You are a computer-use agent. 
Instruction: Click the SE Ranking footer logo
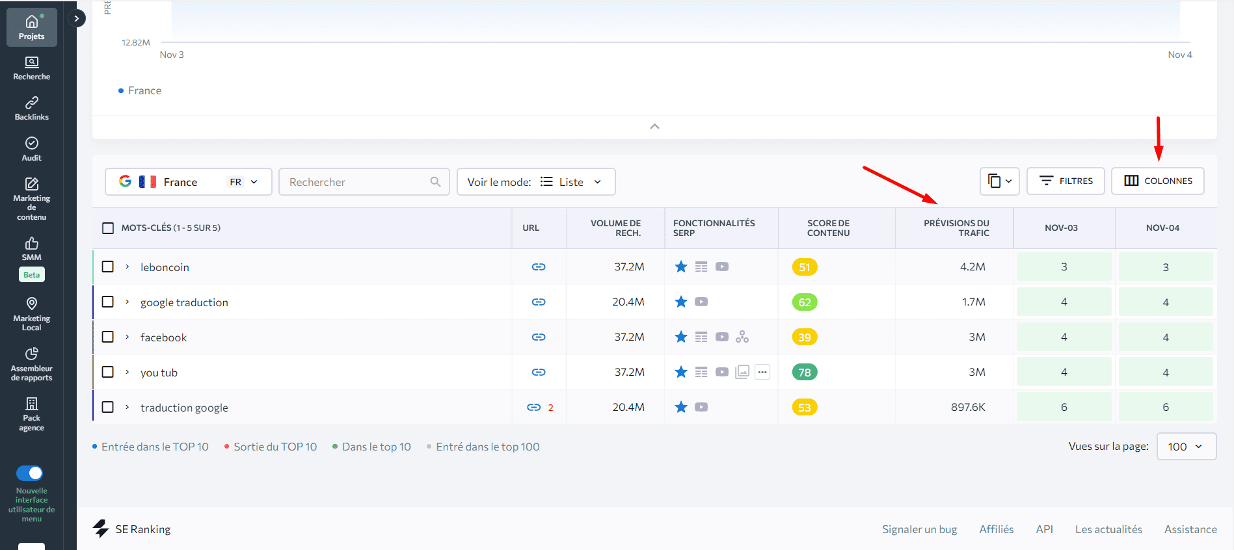[131, 529]
